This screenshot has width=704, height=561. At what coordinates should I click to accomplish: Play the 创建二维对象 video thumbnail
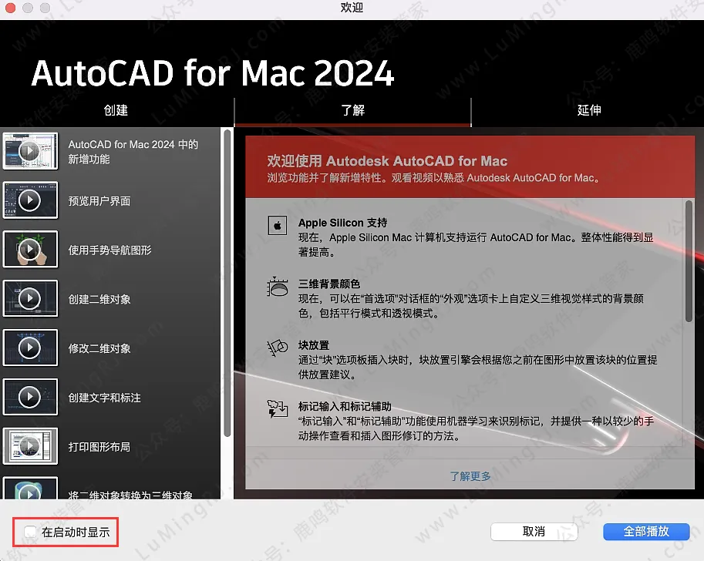30,299
